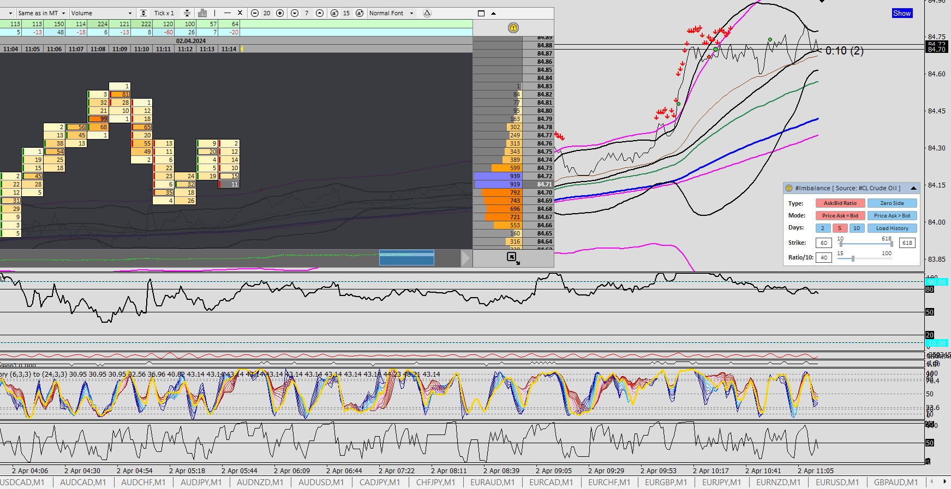Switch to the AUDNZD,M1 chart tab

coord(260,482)
